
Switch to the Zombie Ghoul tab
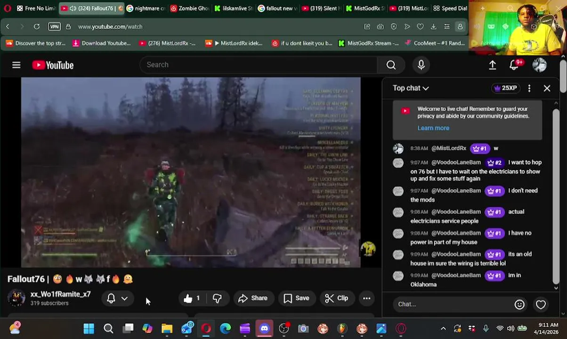[x=189, y=8]
